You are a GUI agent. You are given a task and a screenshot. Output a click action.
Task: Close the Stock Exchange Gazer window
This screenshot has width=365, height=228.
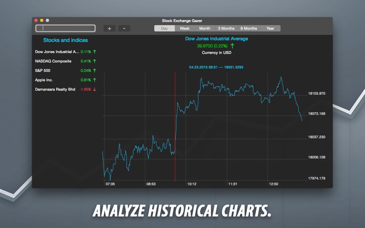36,20
